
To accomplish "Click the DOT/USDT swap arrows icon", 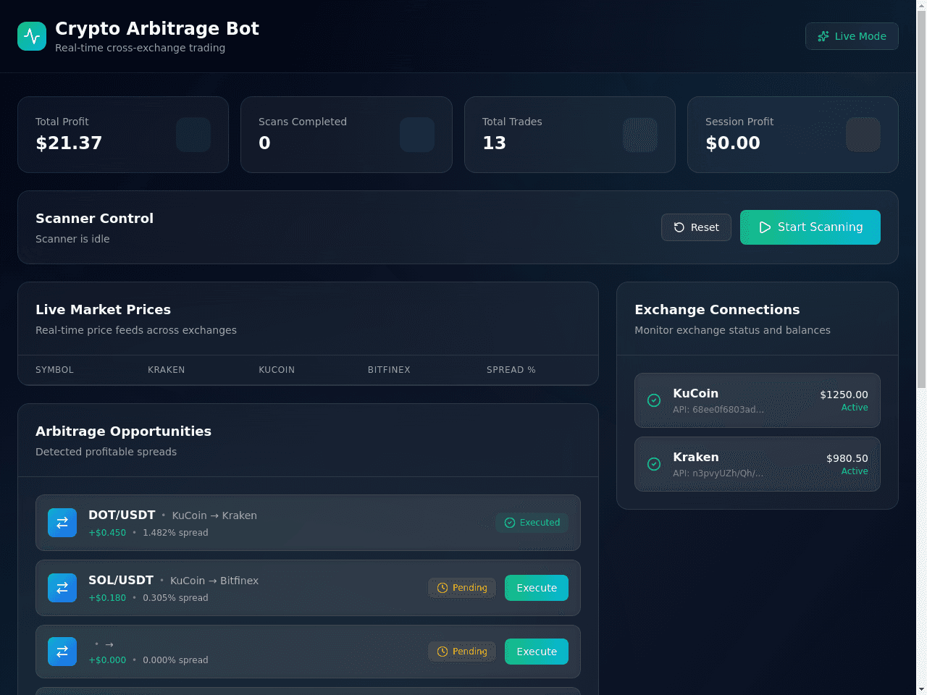I will pos(62,523).
